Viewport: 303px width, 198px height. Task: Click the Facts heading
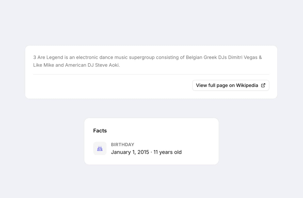(100, 130)
